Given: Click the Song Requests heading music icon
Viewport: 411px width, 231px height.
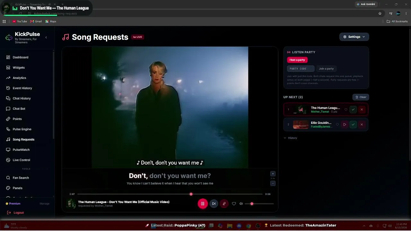Looking at the screenshot, I should tap(66, 37).
